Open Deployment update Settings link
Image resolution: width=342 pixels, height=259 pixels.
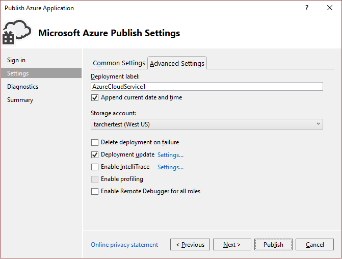[x=170, y=155]
